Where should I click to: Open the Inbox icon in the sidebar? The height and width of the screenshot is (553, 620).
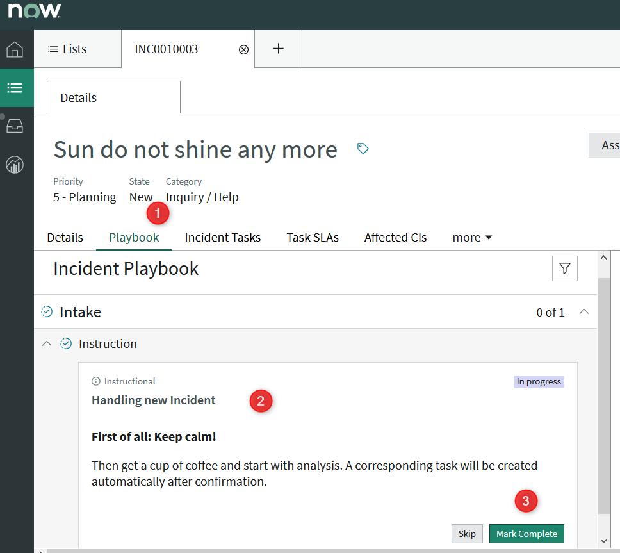click(x=15, y=126)
